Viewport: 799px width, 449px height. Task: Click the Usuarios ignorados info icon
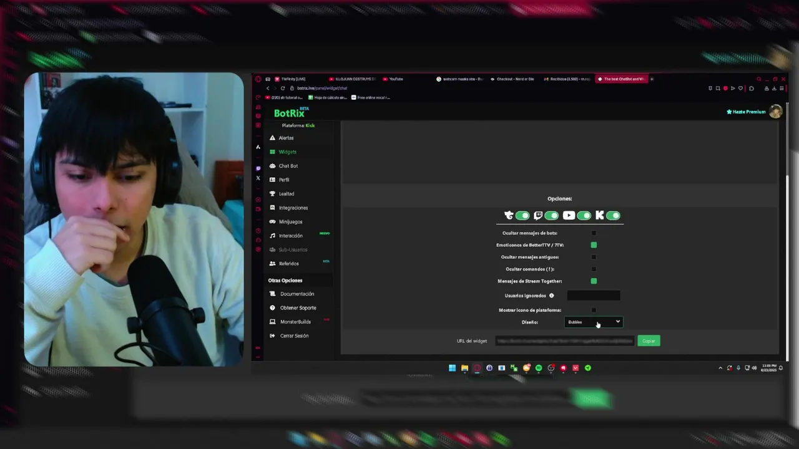551,296
